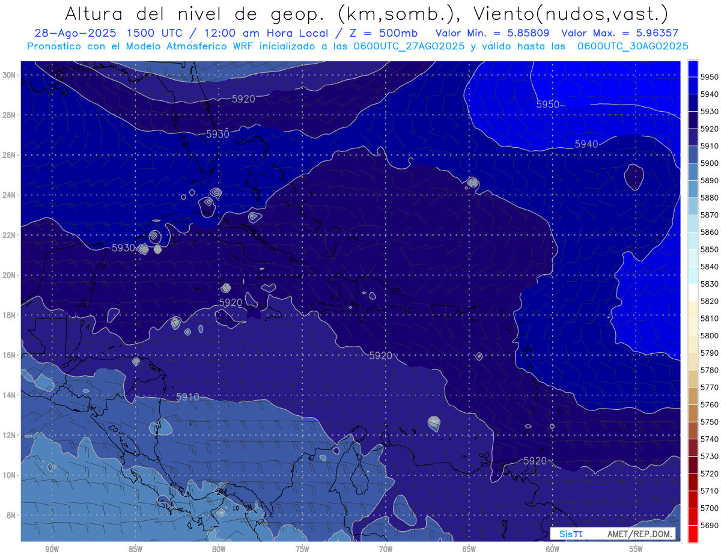Screen dimensions: 721x557
Task: Click the initialization time '0600UTC_27AGO2025'
Action: point(409,46)
